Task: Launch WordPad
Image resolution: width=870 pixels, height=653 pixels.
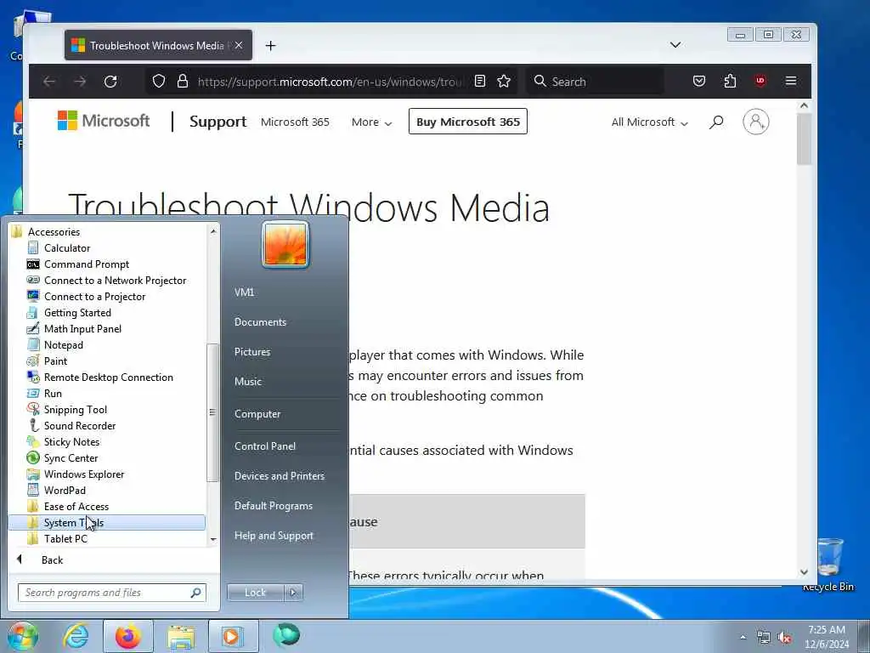Action: (x=65, y=490)
